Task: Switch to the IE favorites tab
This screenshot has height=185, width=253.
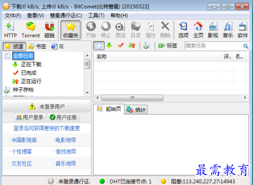Action: 57,47
